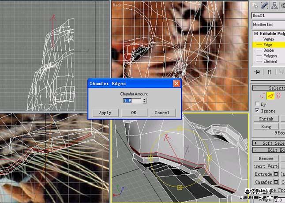Image resolution: width=285 pixels, height=203 pixels.
Task: Decrease Chamfer Amount with spinner down arrow
Action: click(145, 102)
